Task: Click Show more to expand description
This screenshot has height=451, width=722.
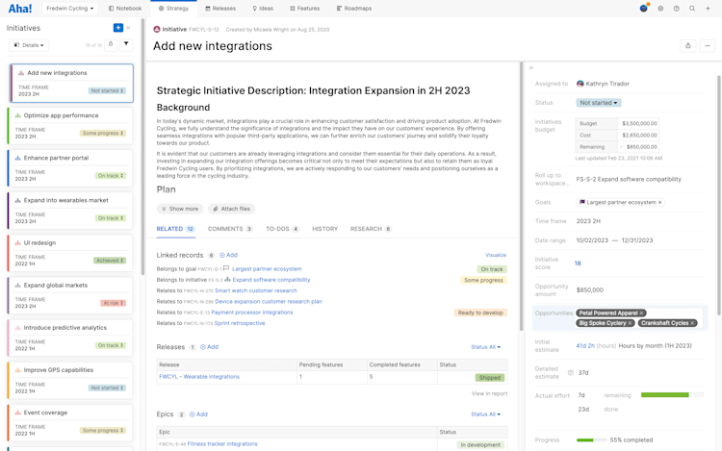Action: tap(180, 209)
